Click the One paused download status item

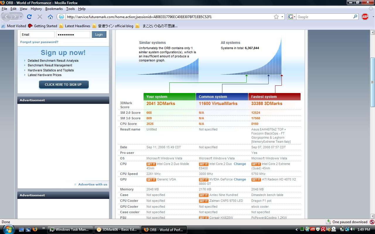pos(347,222)
